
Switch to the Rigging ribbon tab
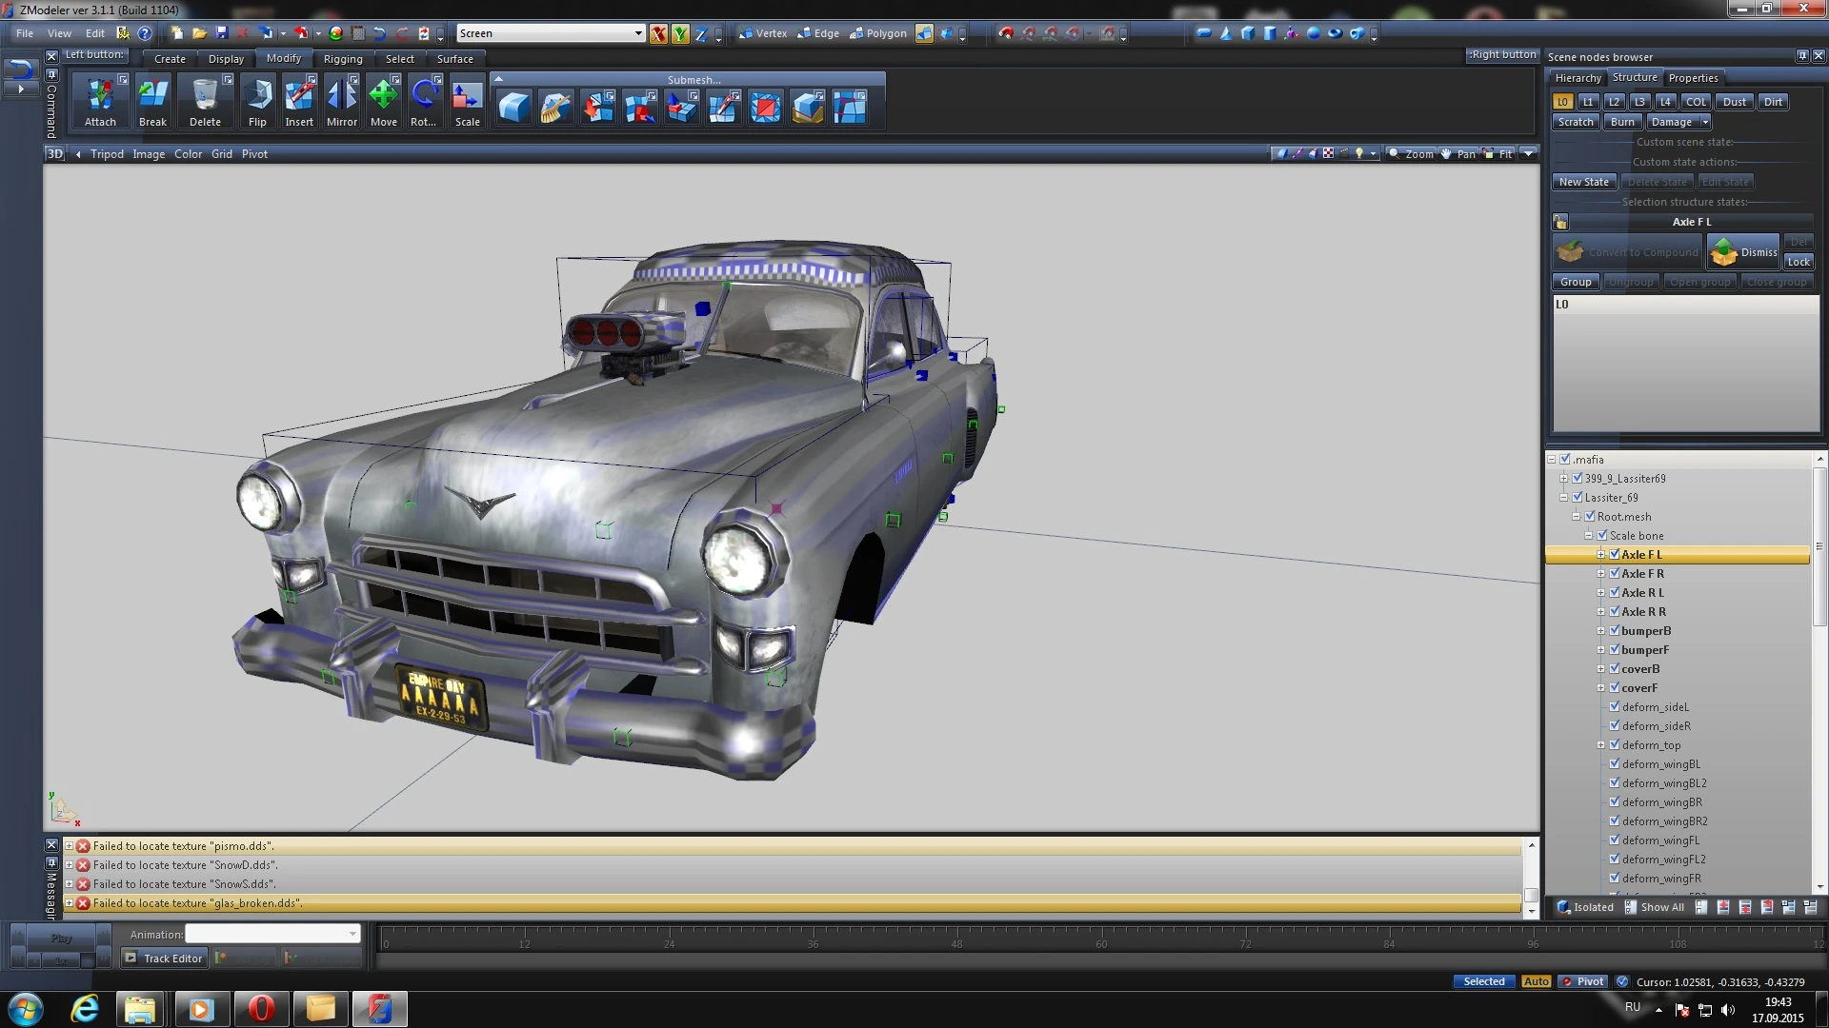(343, 58)
